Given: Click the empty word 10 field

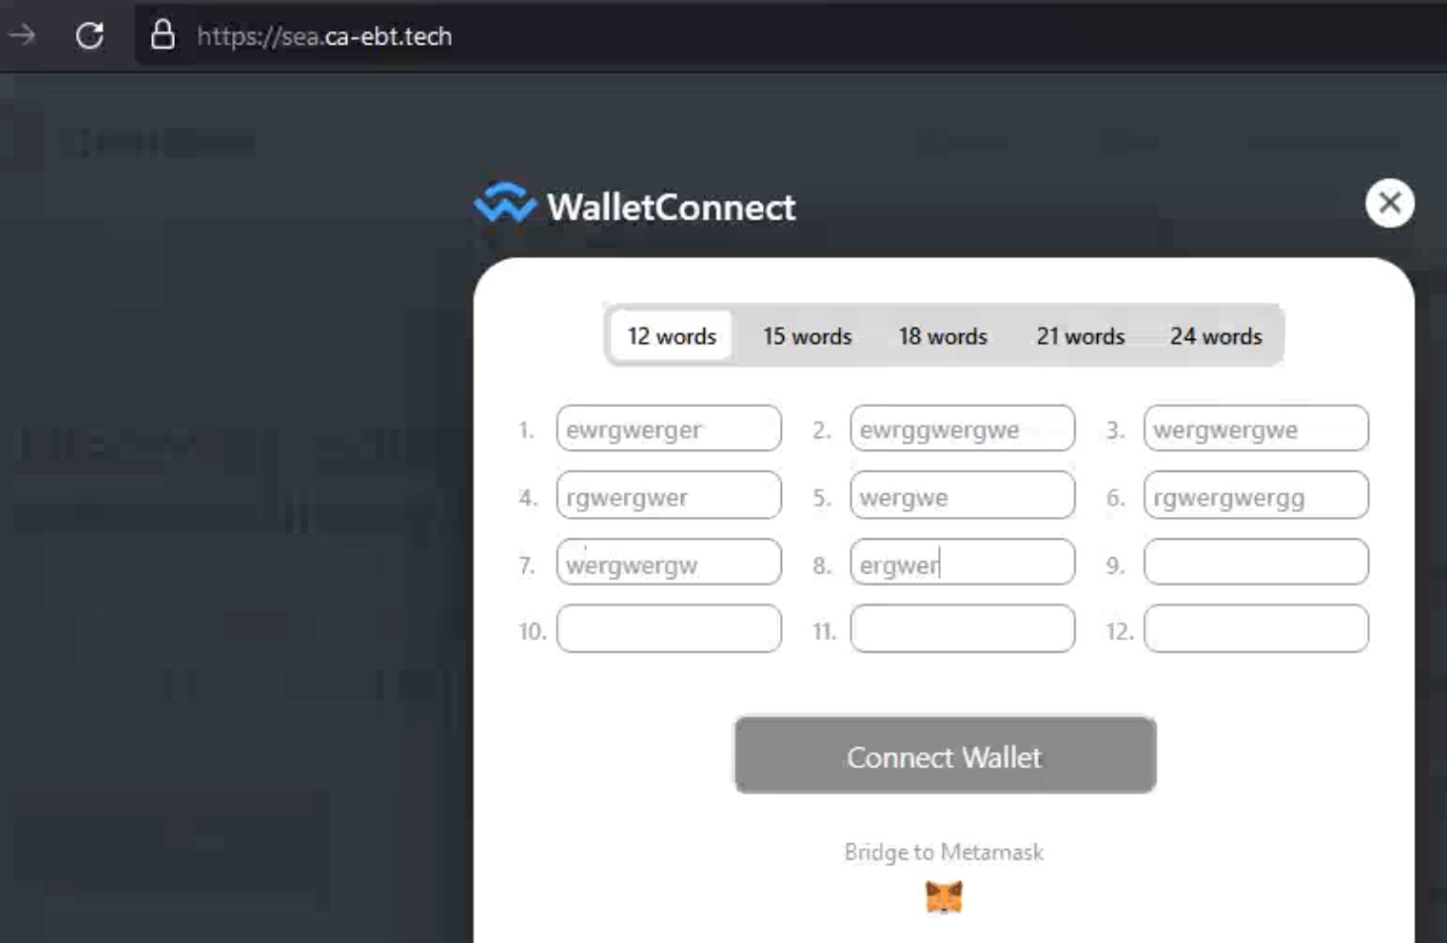Looking at the screenshot, I should point(669,629).
